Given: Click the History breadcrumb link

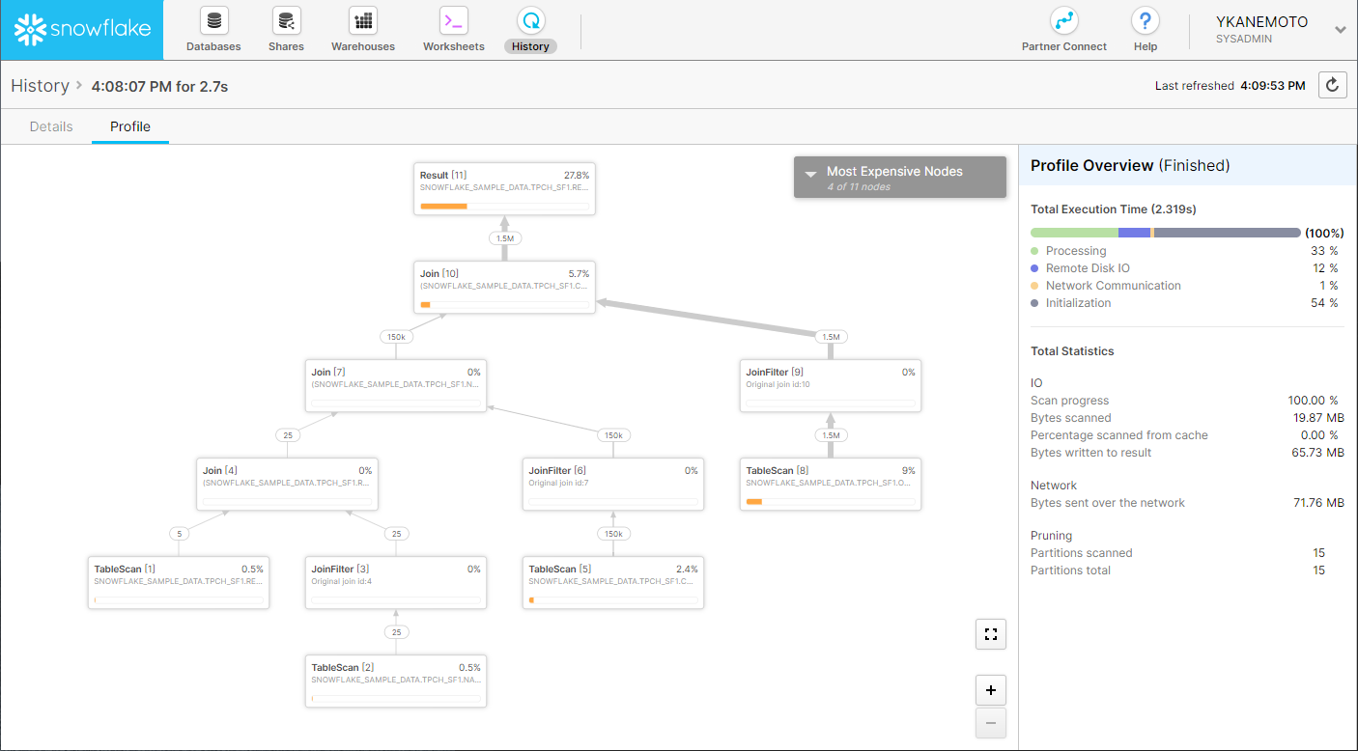Looking at the screenshot, I should [40, 86].
